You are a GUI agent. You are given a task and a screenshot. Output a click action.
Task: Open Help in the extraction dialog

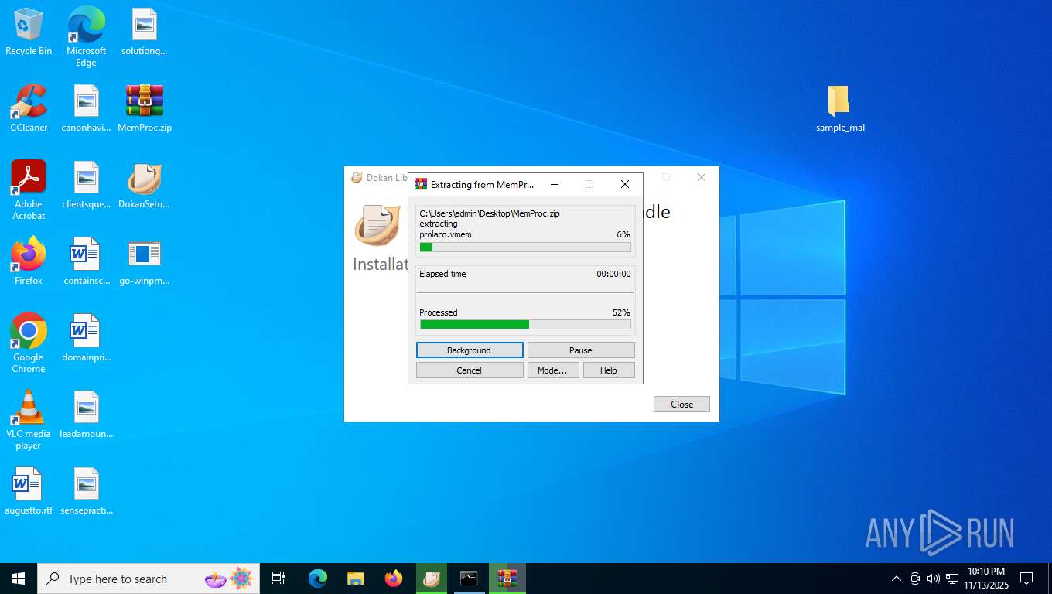(609, 370)
